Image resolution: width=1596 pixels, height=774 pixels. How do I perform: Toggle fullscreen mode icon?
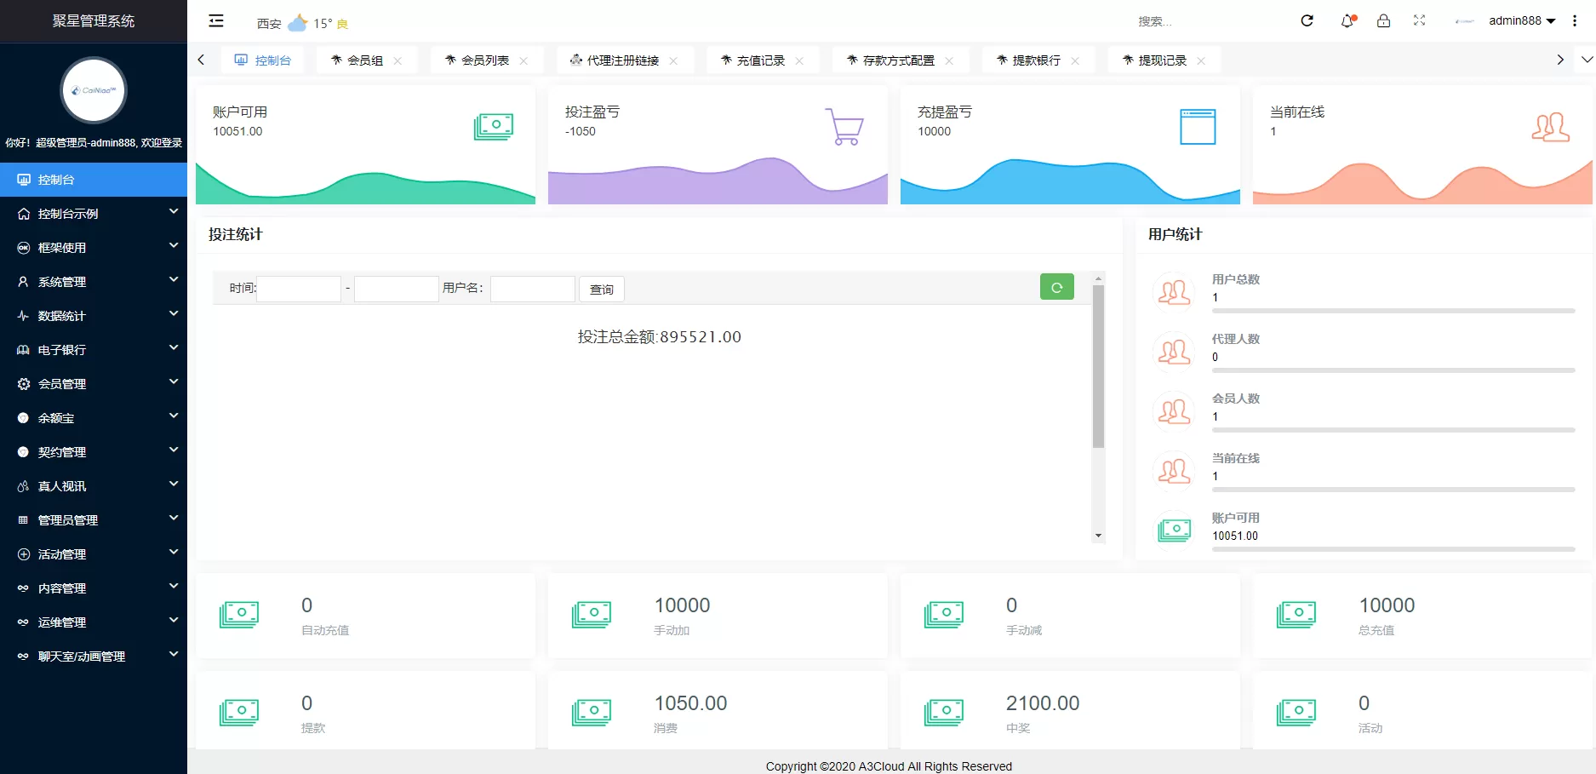[1420, 20]
